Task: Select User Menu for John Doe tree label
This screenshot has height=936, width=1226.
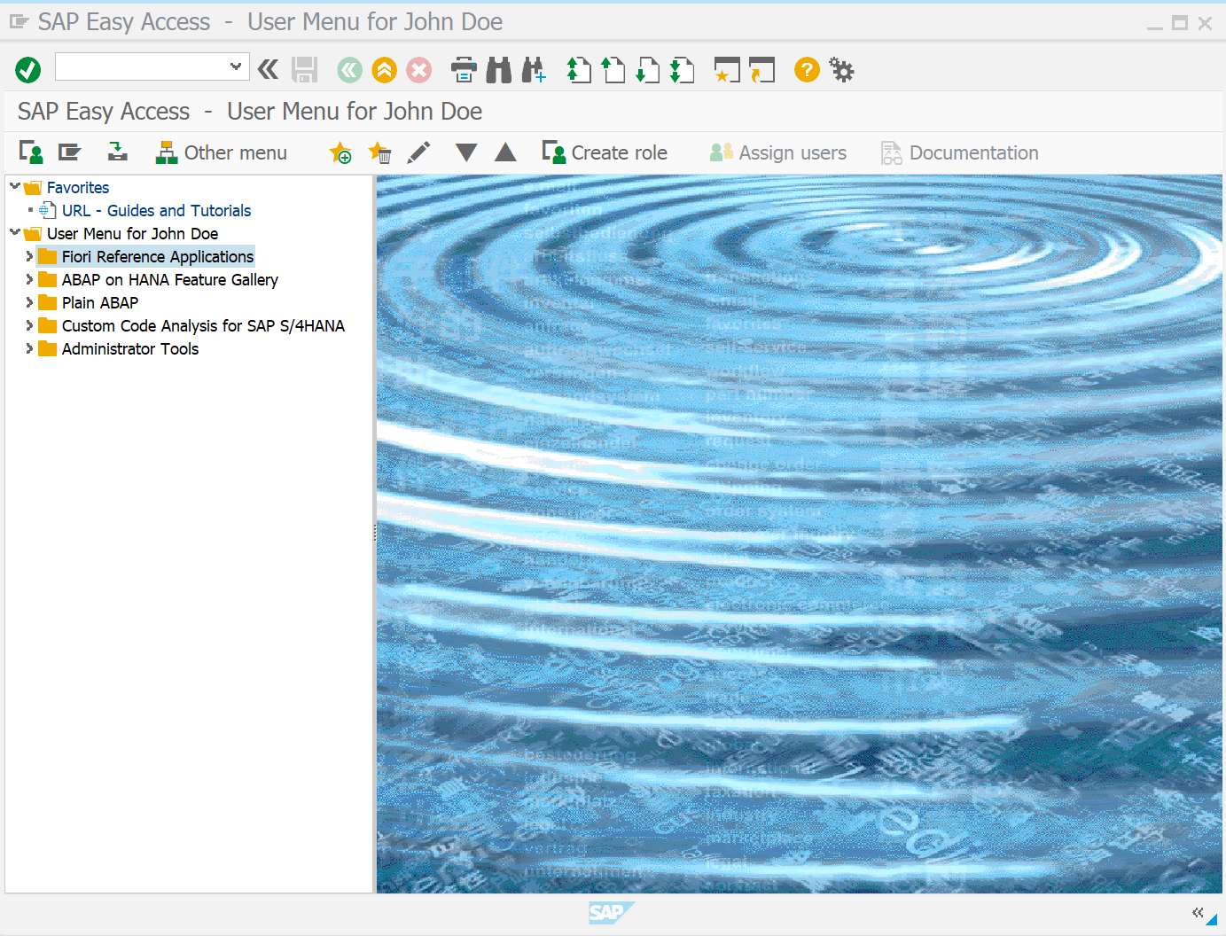Action: point(132,233)
